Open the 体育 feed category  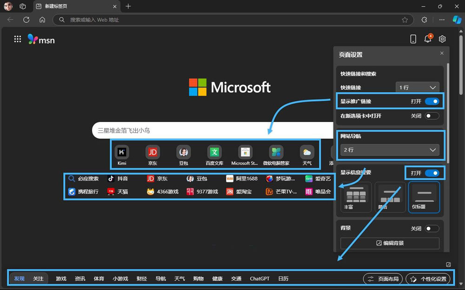(x=99, y=278)
